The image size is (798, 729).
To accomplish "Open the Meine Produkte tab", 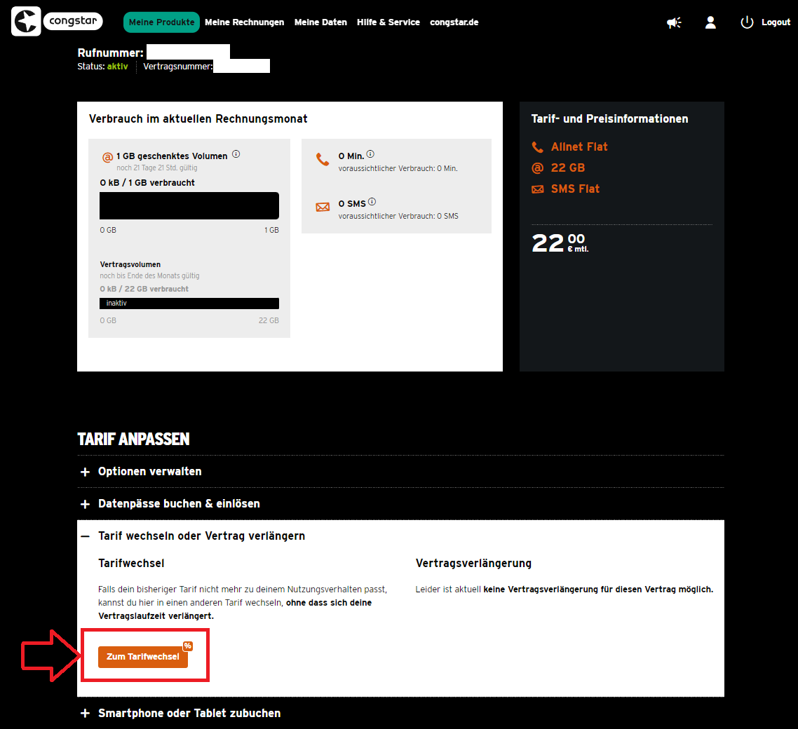I will (161, 22).
